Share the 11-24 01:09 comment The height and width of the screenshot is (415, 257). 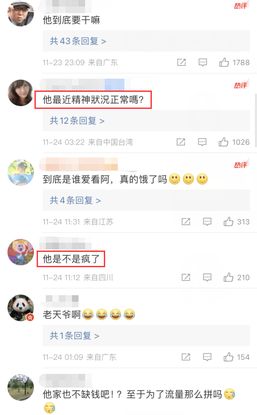pos(186,357)
